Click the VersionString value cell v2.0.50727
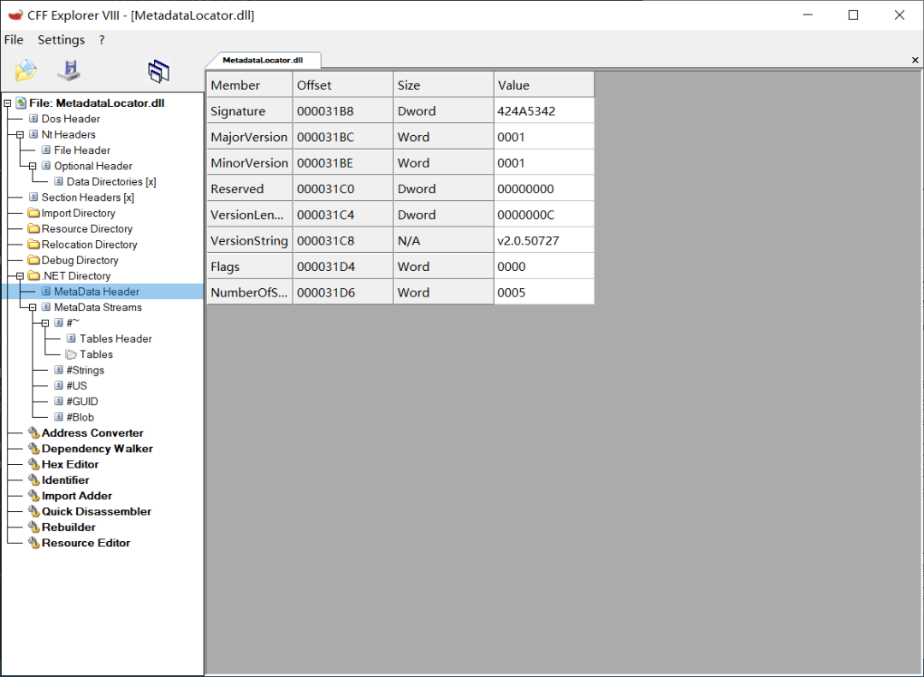The width and height of the screenshot is (924, 677). pyautogui.click(x=543, y=241)
